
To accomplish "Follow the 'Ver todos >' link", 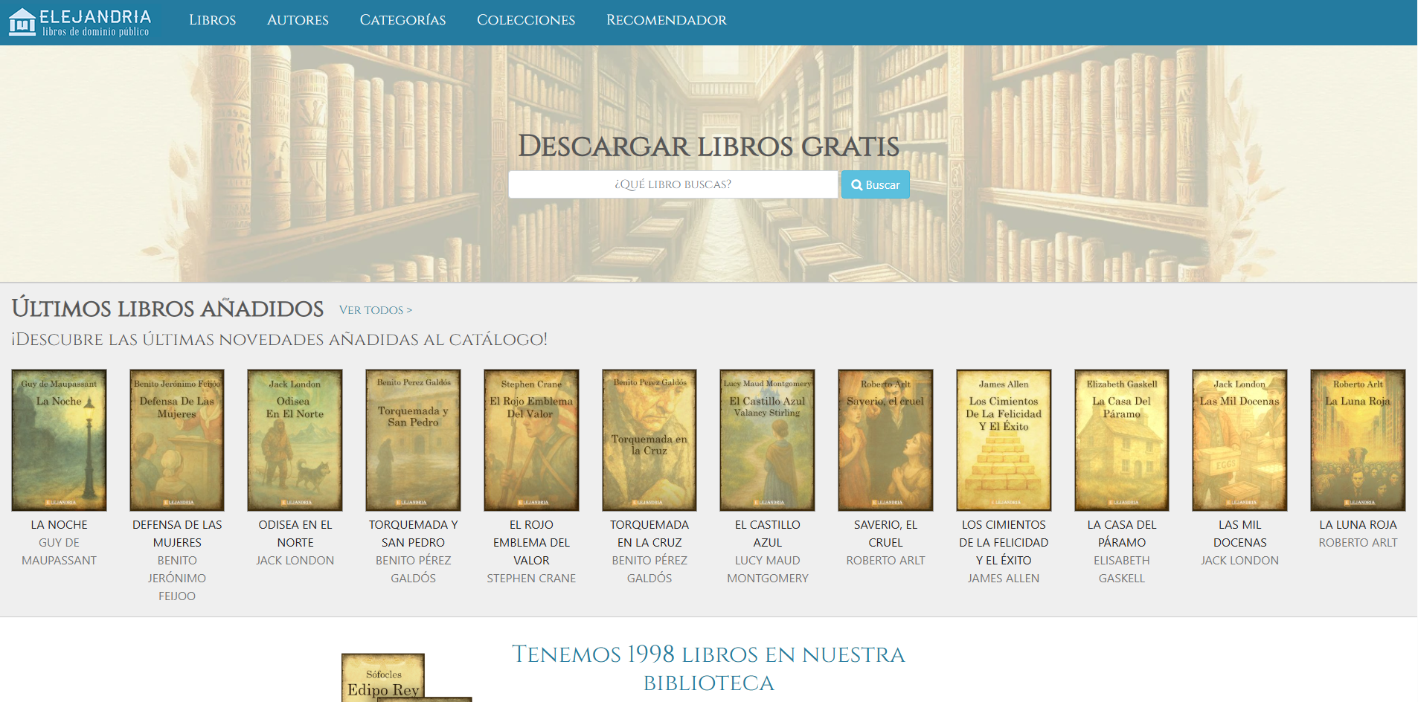I will pyautogui.click(x=376, y=310).
